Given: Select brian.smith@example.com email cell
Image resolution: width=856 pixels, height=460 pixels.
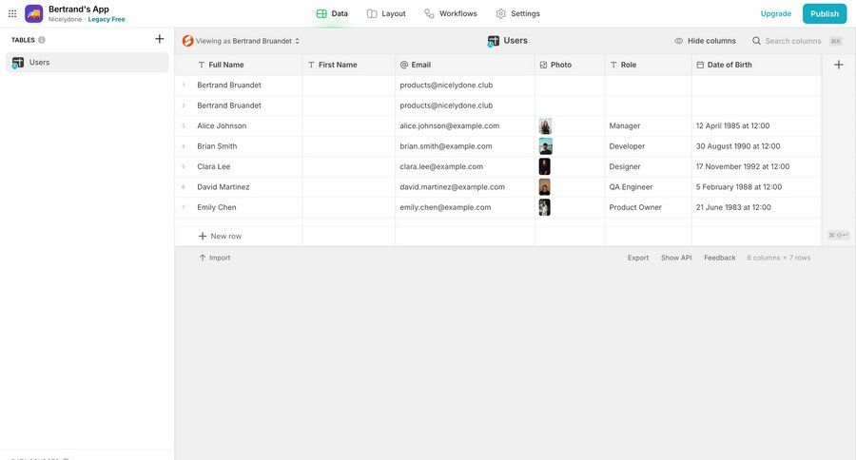Looking at the screenshot, I should pos(465,146).
